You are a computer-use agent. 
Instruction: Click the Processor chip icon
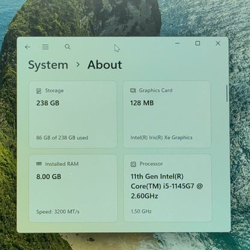tap(133, 164)
